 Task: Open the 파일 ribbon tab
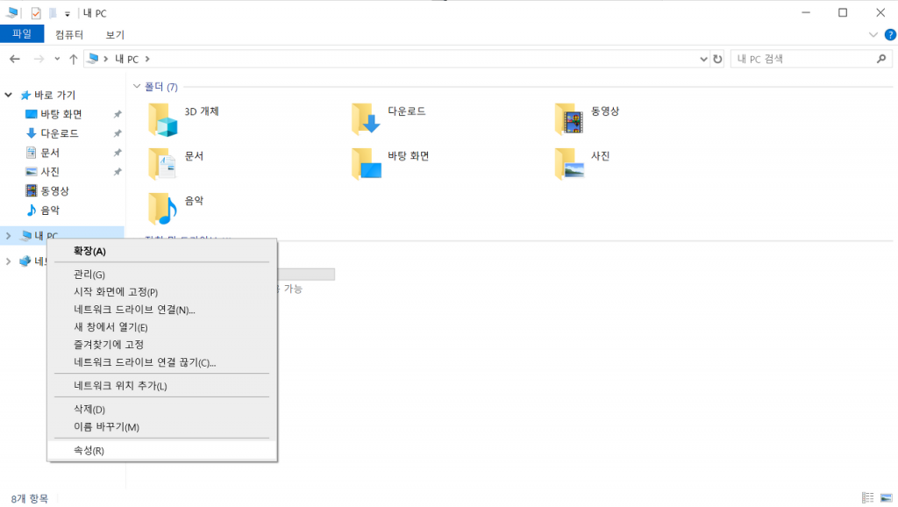pos(22,34)
